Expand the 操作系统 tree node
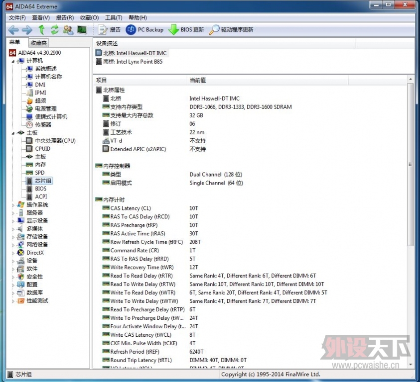The width and height of the screenshot is (420, 382). 13,205
